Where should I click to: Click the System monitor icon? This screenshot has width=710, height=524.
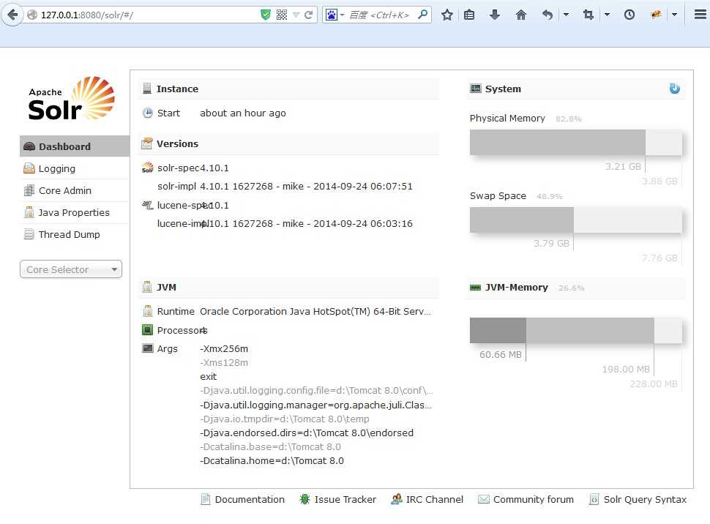[x=476, y=89]
